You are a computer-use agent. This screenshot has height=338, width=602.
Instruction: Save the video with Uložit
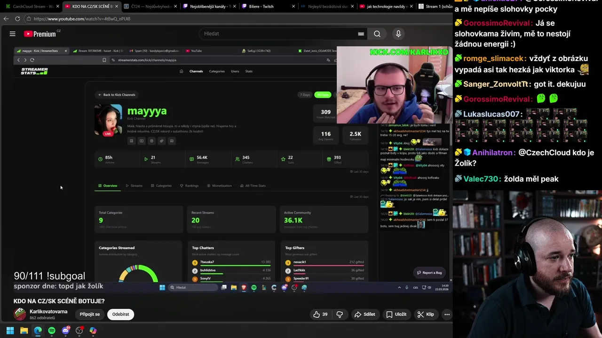(396, 315)
